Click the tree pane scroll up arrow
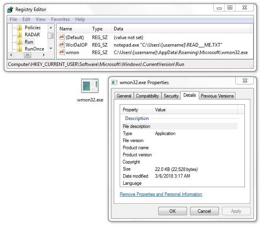Viewport: 261px width, 227px height. click(51, 28)
